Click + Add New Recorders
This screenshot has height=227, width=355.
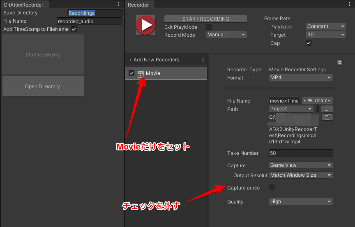click(154, 60)
